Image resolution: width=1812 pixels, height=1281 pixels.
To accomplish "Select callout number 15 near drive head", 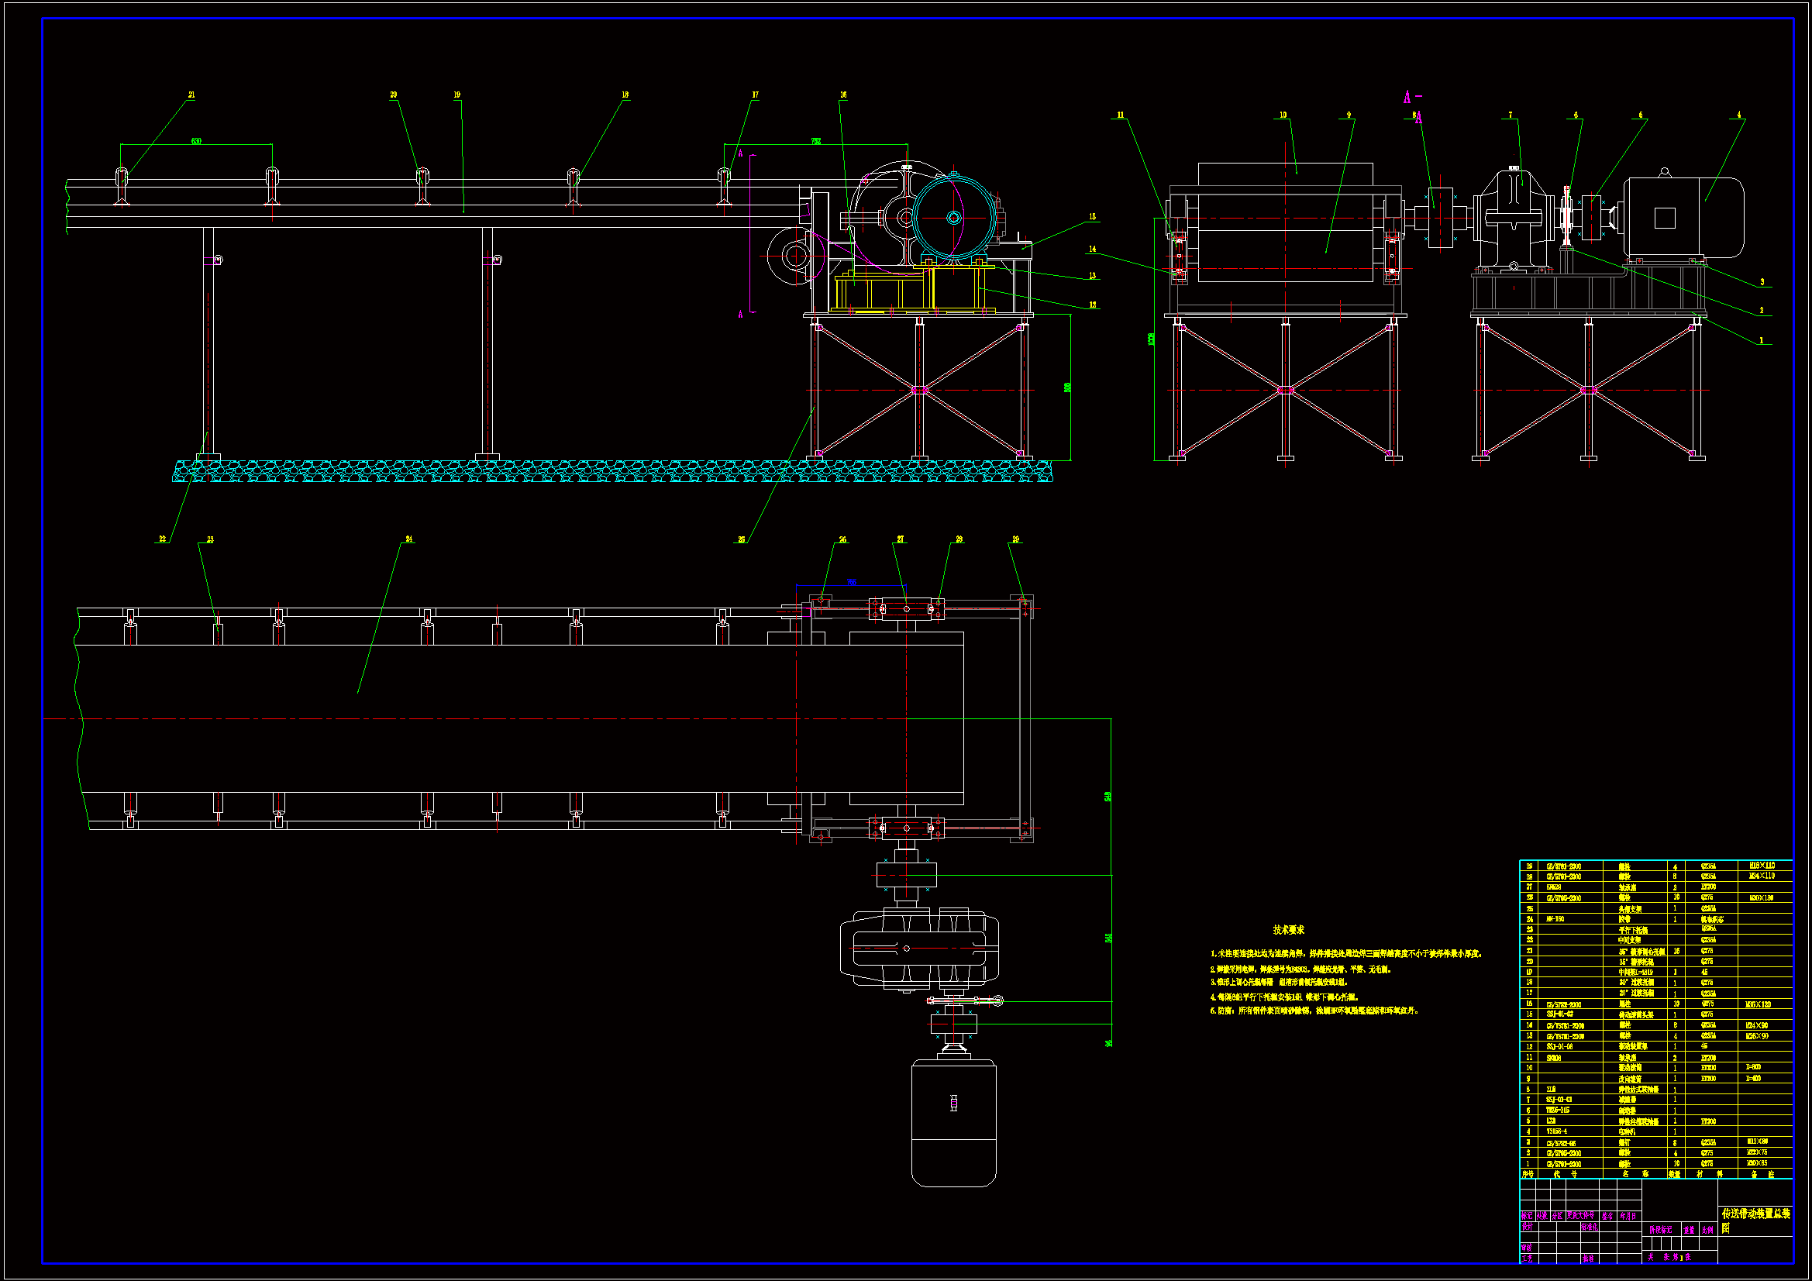I will pos(1092,217).
